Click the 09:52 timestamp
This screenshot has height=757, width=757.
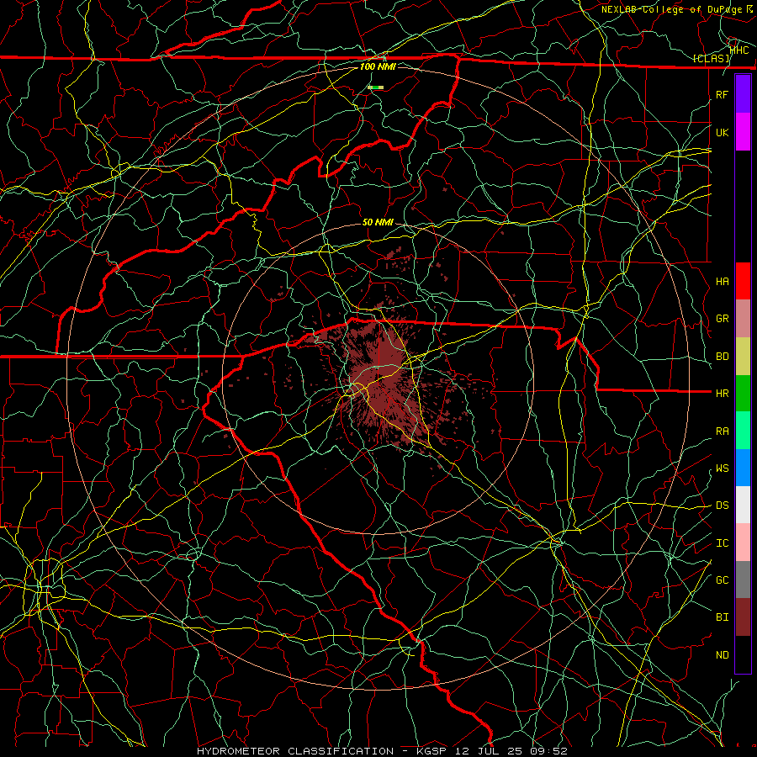click(x=548, y=751)
